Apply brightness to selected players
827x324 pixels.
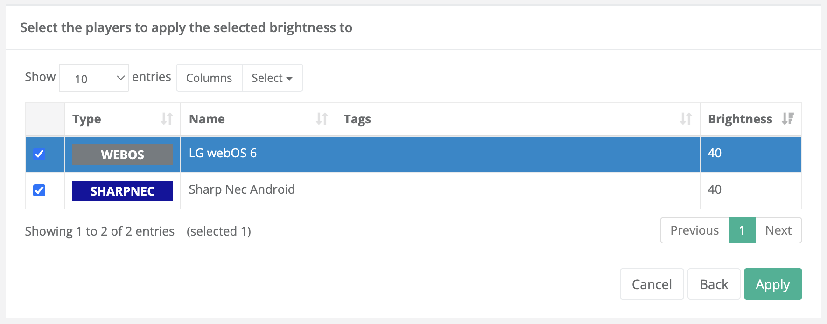click(772, 284)
